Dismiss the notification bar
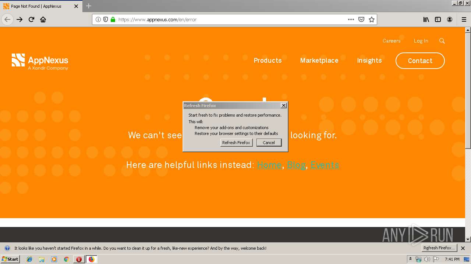This screenshot has width=471, height=264. (x=463, y=248)
